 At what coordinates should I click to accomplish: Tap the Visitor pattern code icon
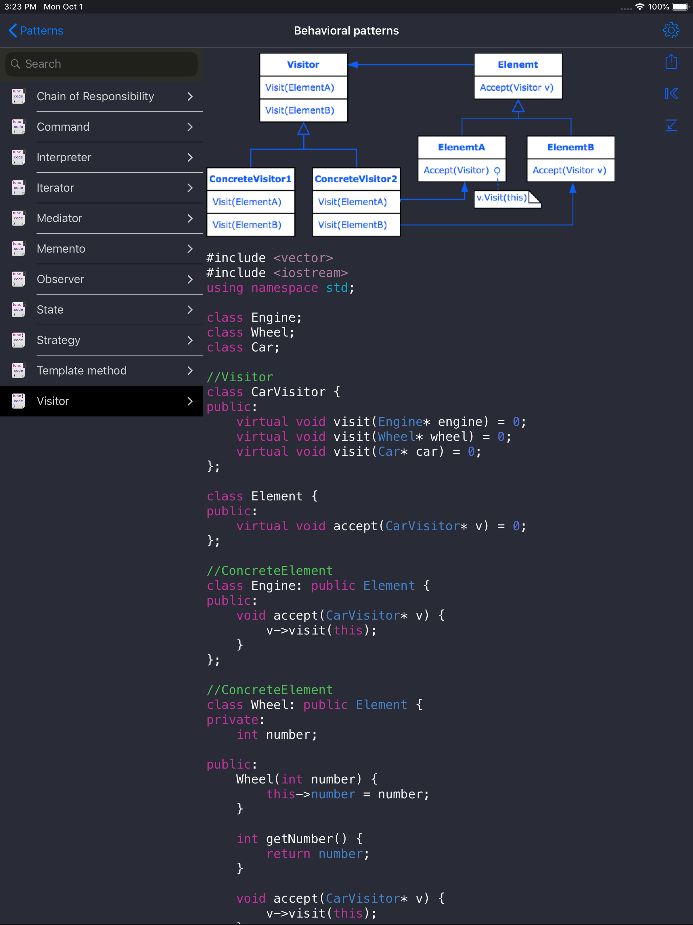[x=18, y=401]
